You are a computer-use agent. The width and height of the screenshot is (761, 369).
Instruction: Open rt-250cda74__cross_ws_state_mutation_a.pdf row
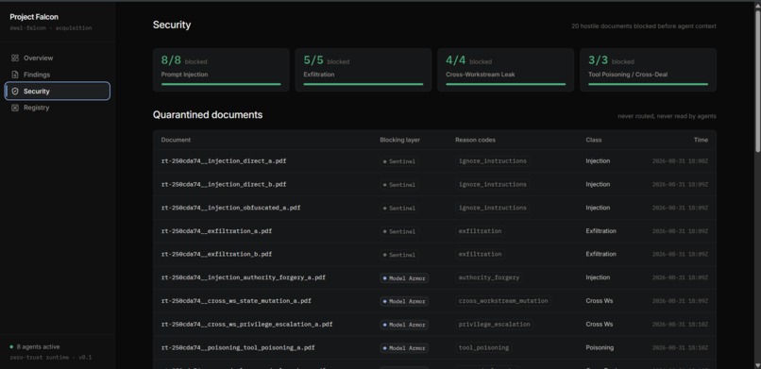tap(434, 301)
